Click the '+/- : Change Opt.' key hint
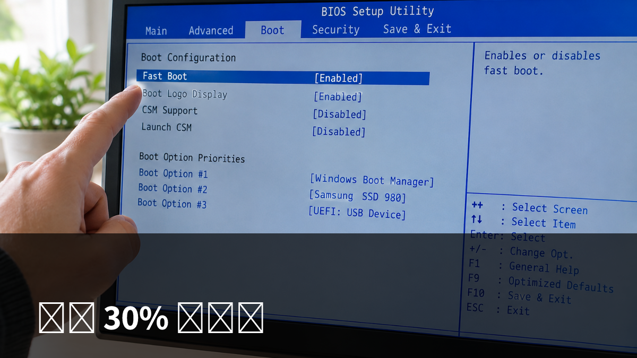This screenshot has height=358, width=637. [x=521, y=251]
